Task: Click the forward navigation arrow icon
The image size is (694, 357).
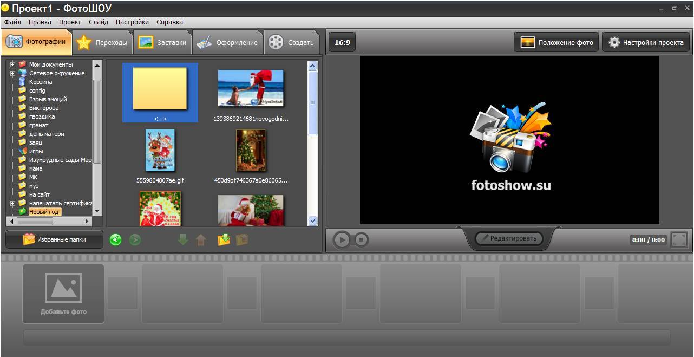Action: [135, 239]
